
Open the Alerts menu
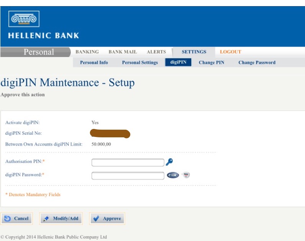click(x=156, y=52)
